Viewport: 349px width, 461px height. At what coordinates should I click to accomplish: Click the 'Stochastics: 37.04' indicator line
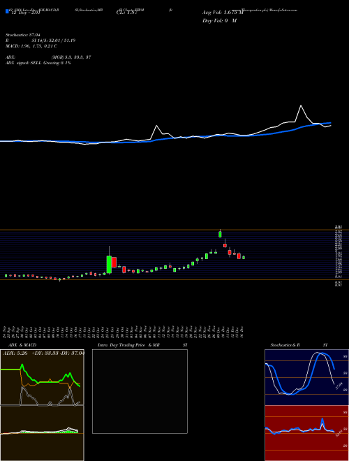pyautogui.click(x=22, y=35)
